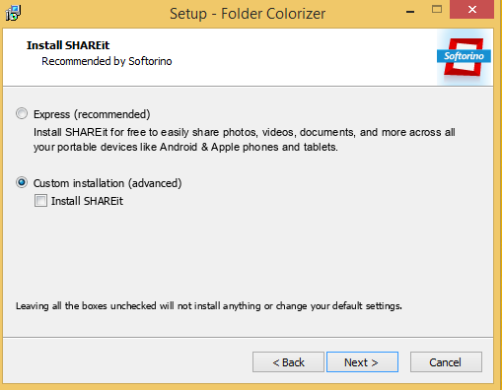Minimize the Setup window

pyautogui.click(x=410, y=11)
